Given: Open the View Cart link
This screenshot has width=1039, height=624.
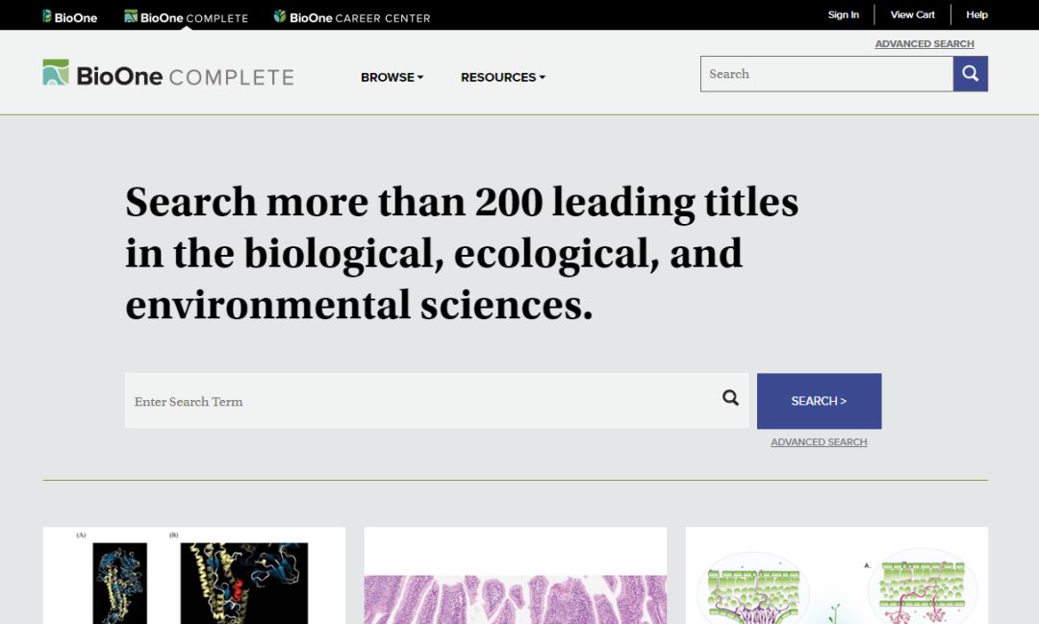Looking at the screenshot, I should (x=912, y=14).
